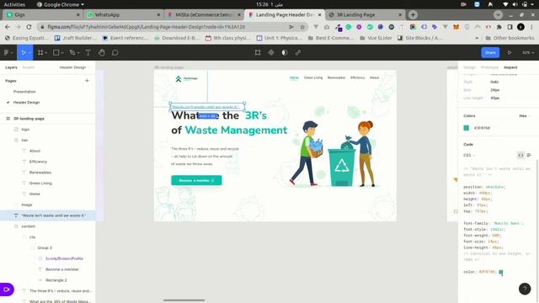Switch to the Inspect tab
The image size is (539, 303).
tap(510, 67)
